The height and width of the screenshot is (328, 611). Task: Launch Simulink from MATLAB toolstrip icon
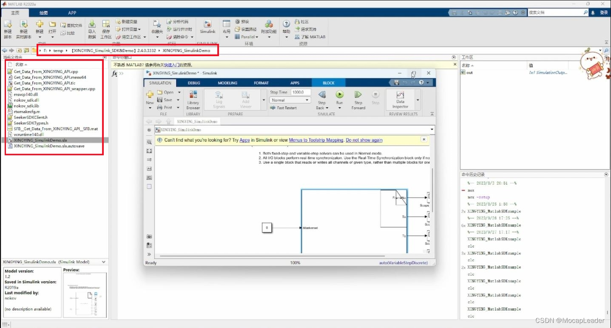point(207,24)
